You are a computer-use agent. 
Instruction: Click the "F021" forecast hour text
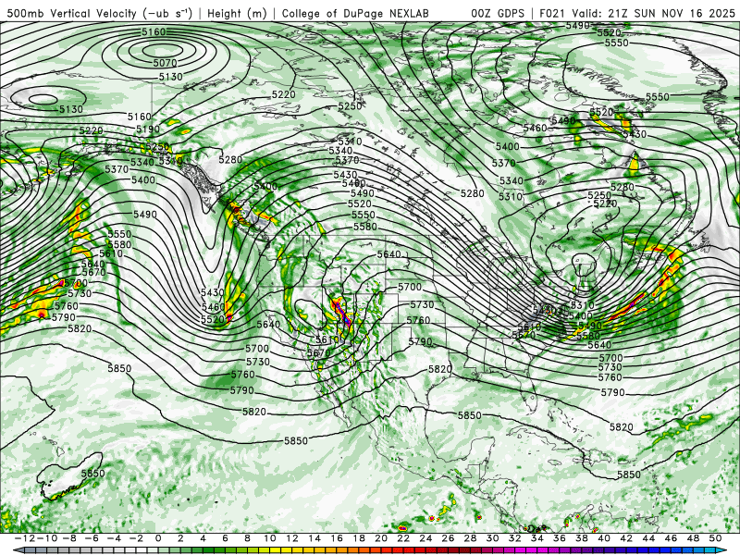[x=551, y=13]
